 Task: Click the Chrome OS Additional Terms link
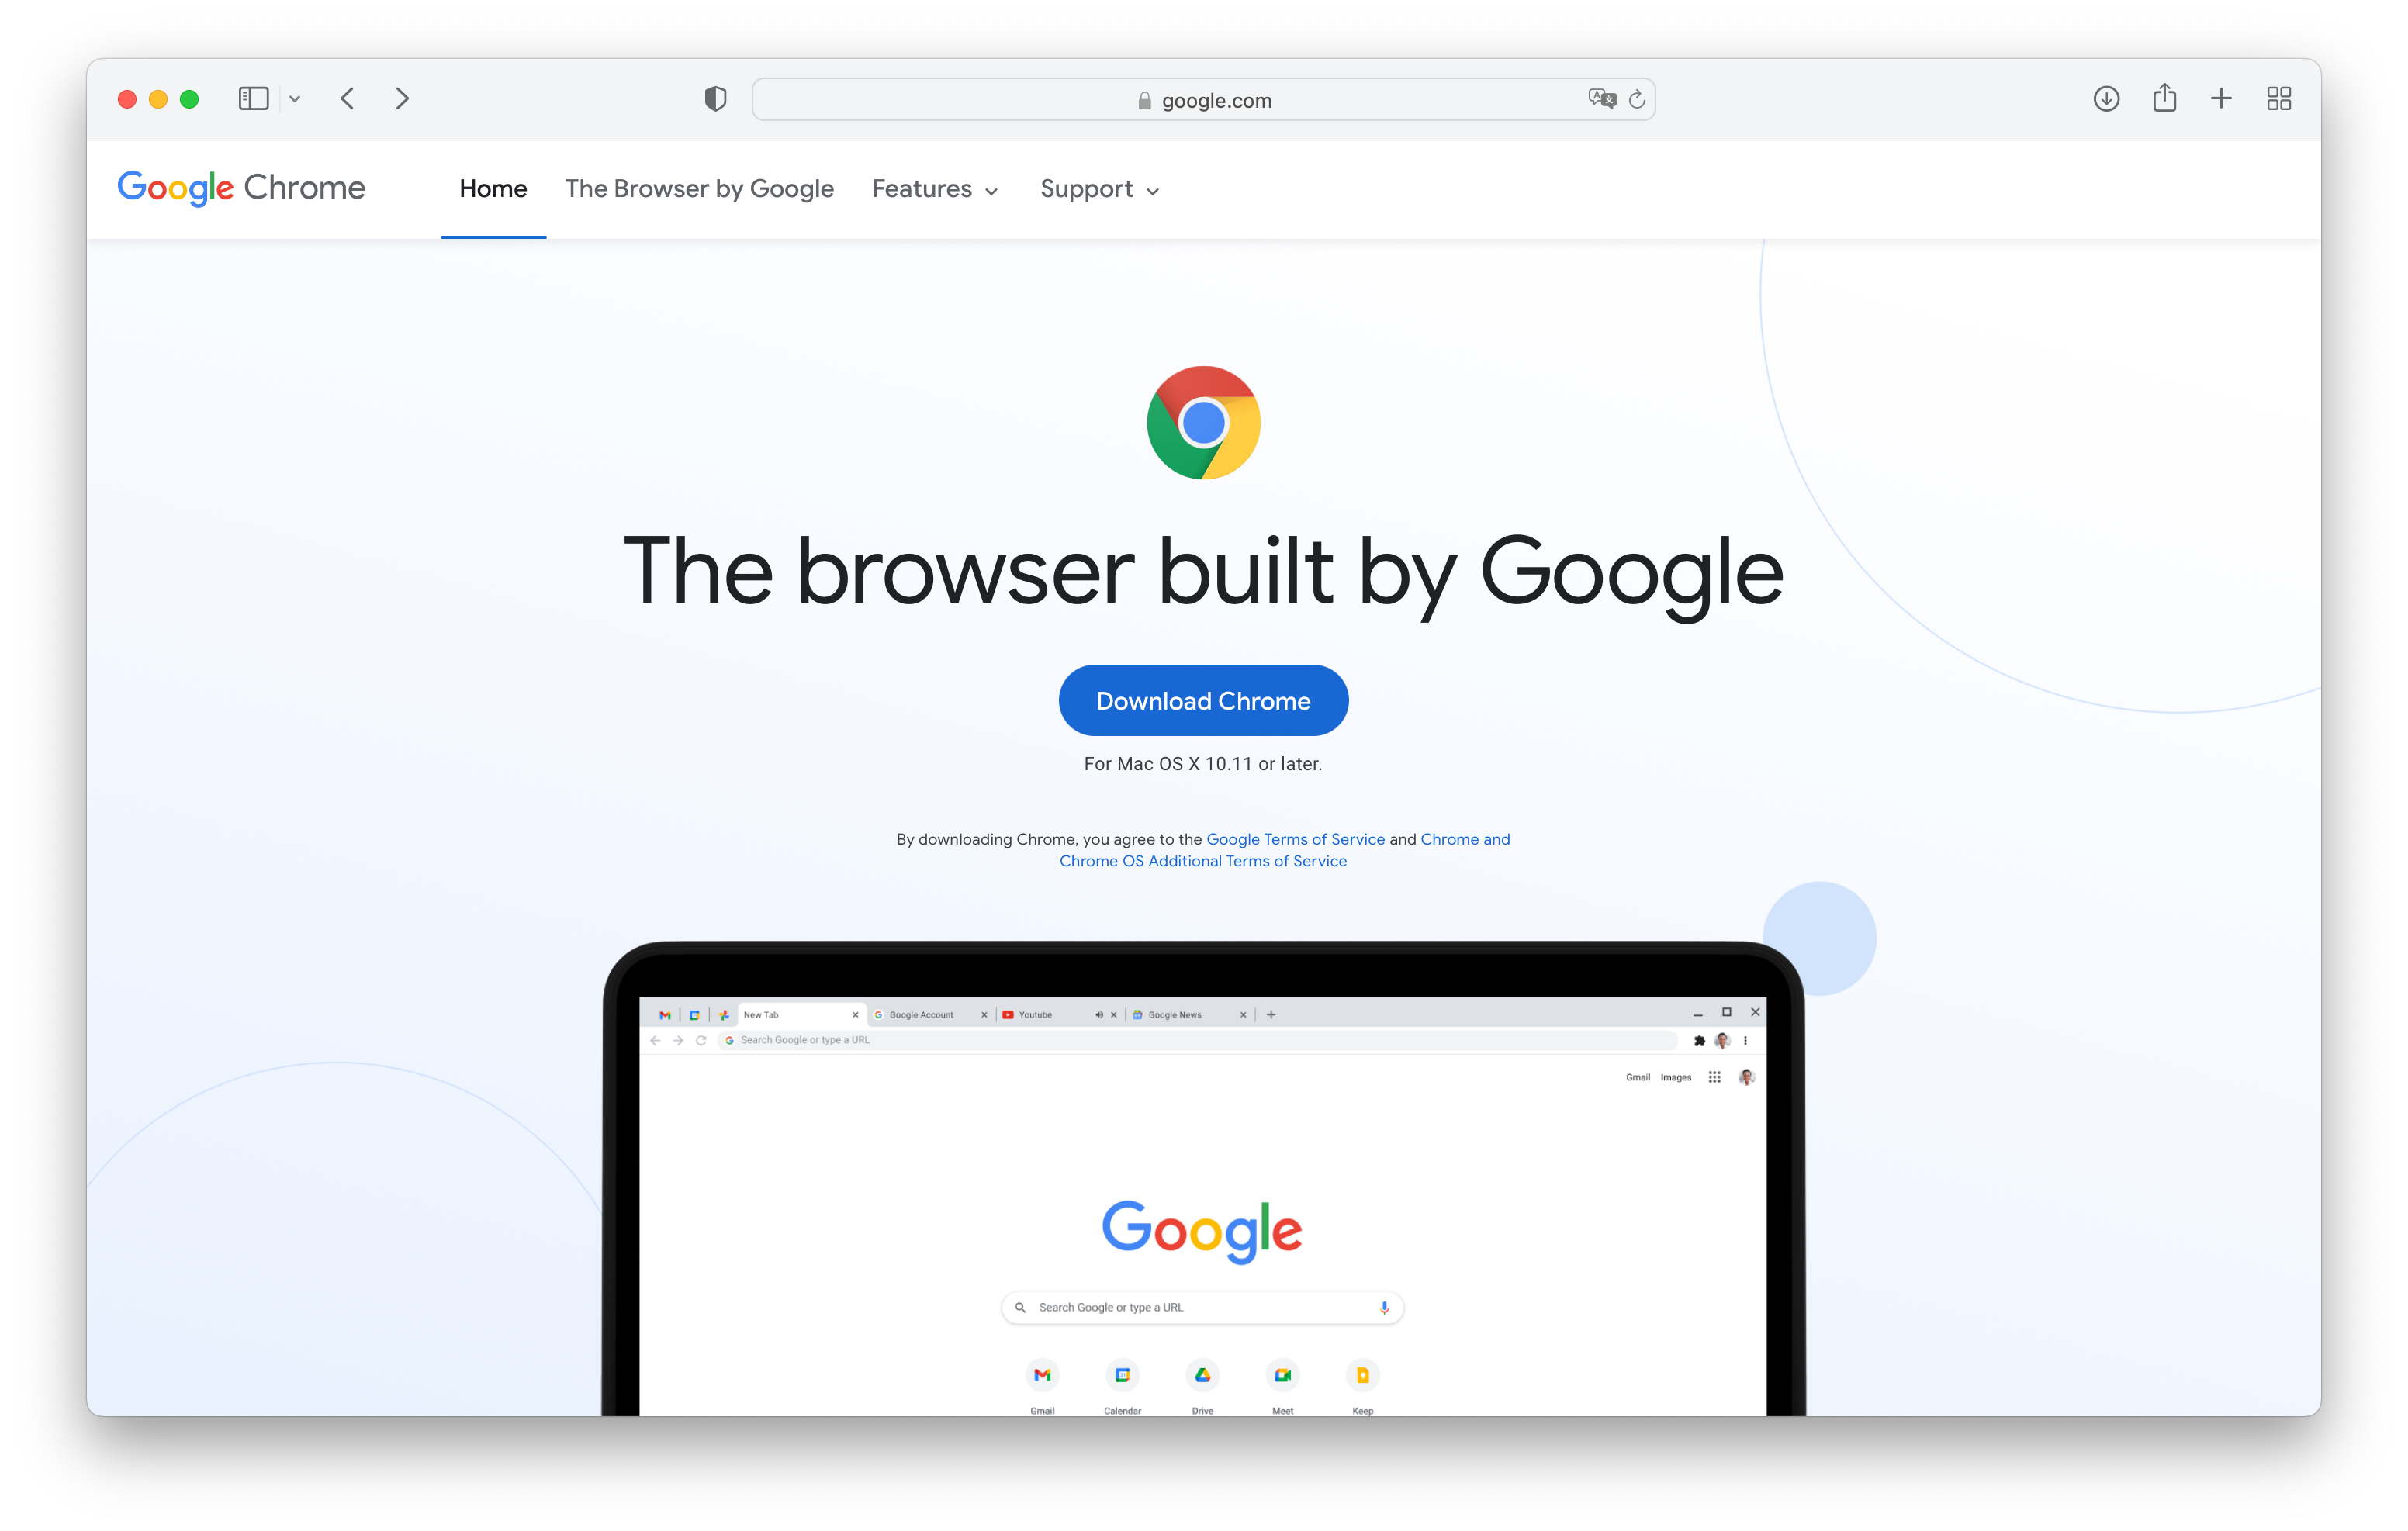point(1200,861)
